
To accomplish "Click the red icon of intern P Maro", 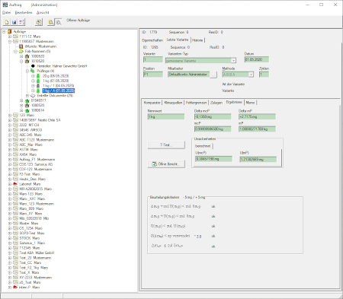I will click(15, 287).
